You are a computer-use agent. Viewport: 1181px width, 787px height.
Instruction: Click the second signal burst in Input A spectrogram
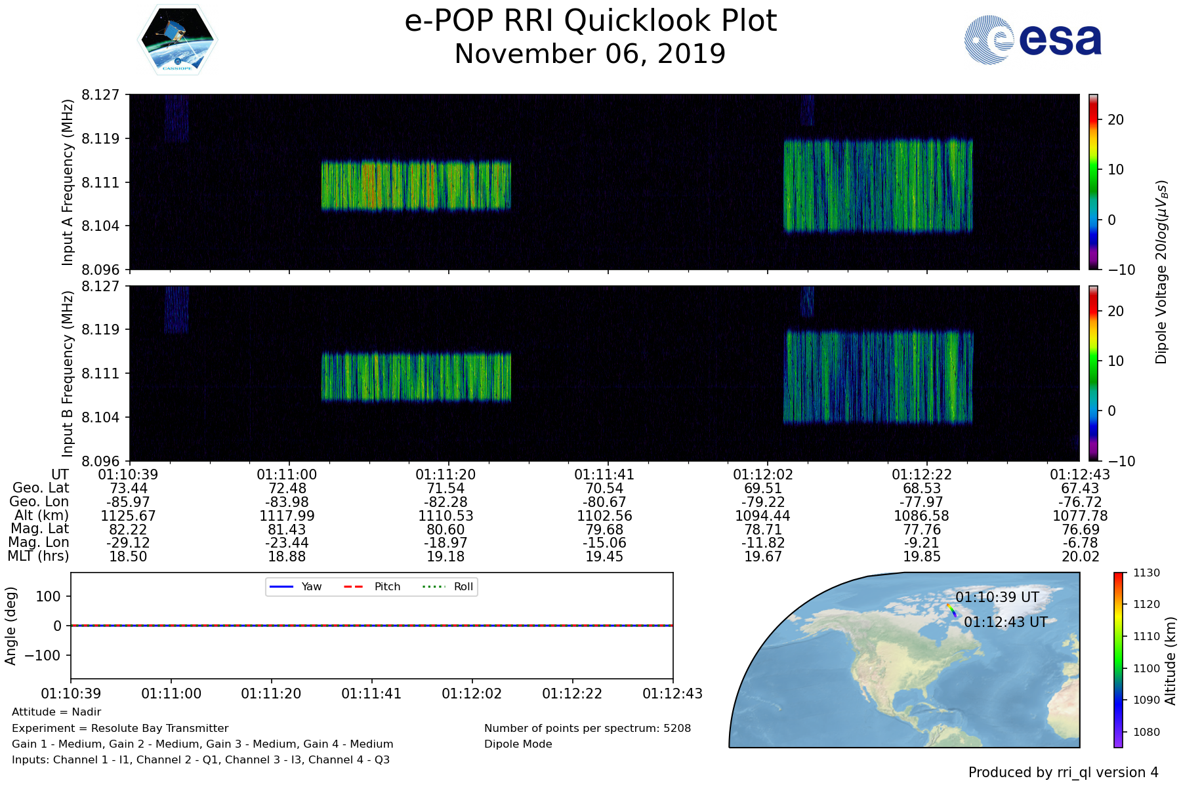tap(878, 185)
